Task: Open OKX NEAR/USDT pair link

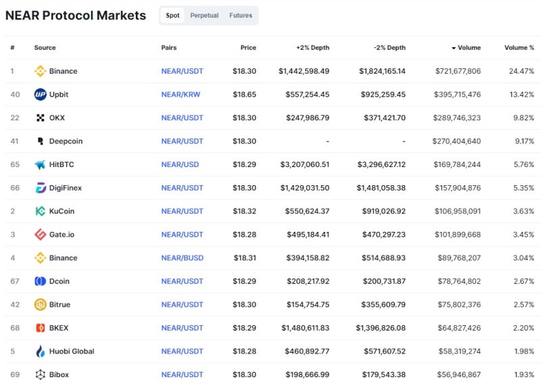Action: click(182, 118)
